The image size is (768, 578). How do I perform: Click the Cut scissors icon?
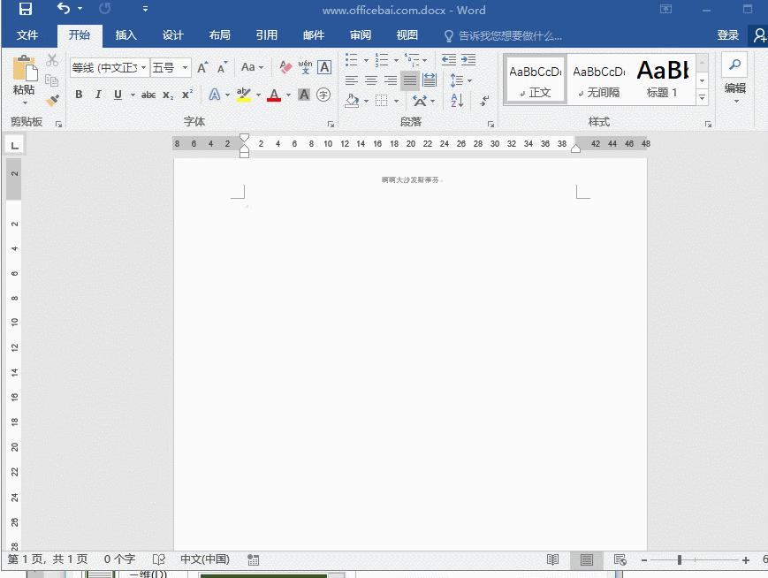point(52,60)
